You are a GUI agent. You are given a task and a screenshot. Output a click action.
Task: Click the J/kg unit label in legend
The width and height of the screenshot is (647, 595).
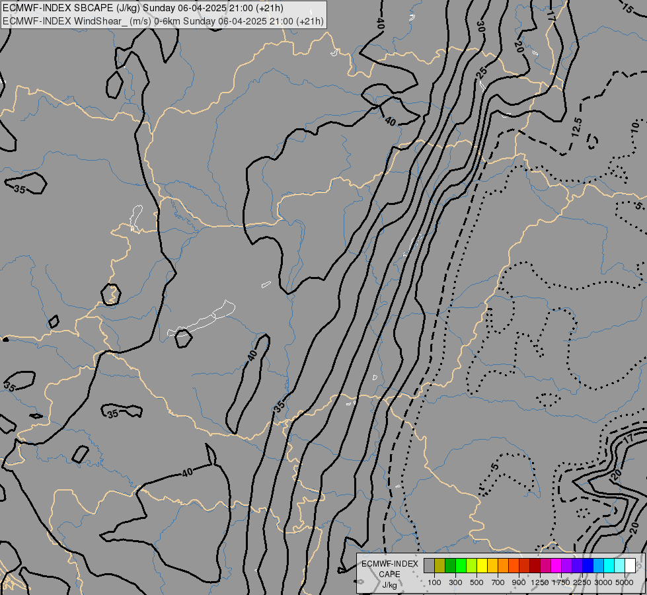tap(389, 585)
